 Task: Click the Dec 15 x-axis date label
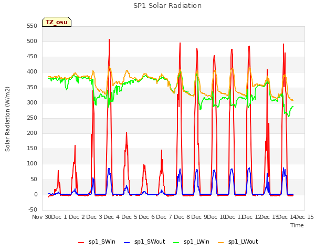click(x=304, y=217)
